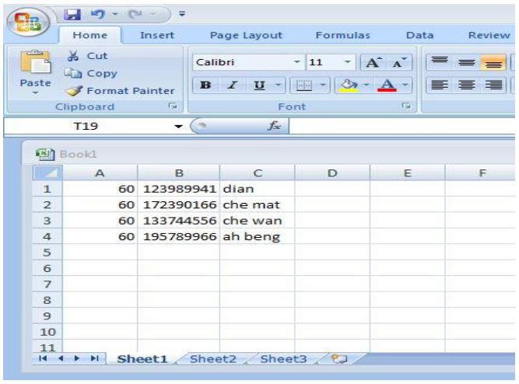Click the Copy button

[x=91, y=73]
